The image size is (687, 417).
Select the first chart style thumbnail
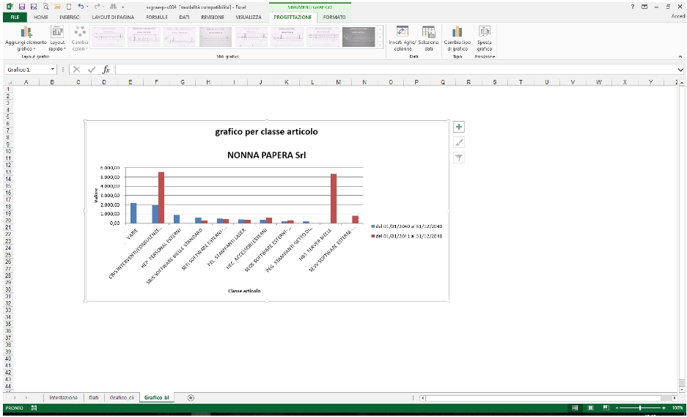[x=108, y=37]
